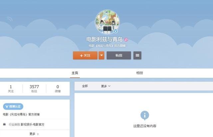The width and height of the screenshot is (213, 137).
Task: Send a private message via 私信
Action: pos(119,56)
